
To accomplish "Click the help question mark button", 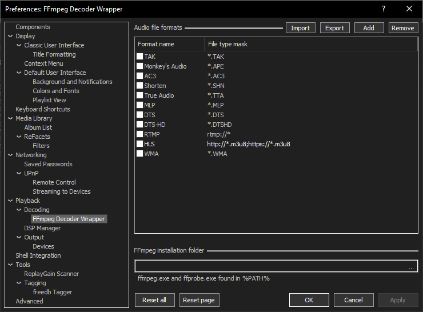I will coord(383,9).
